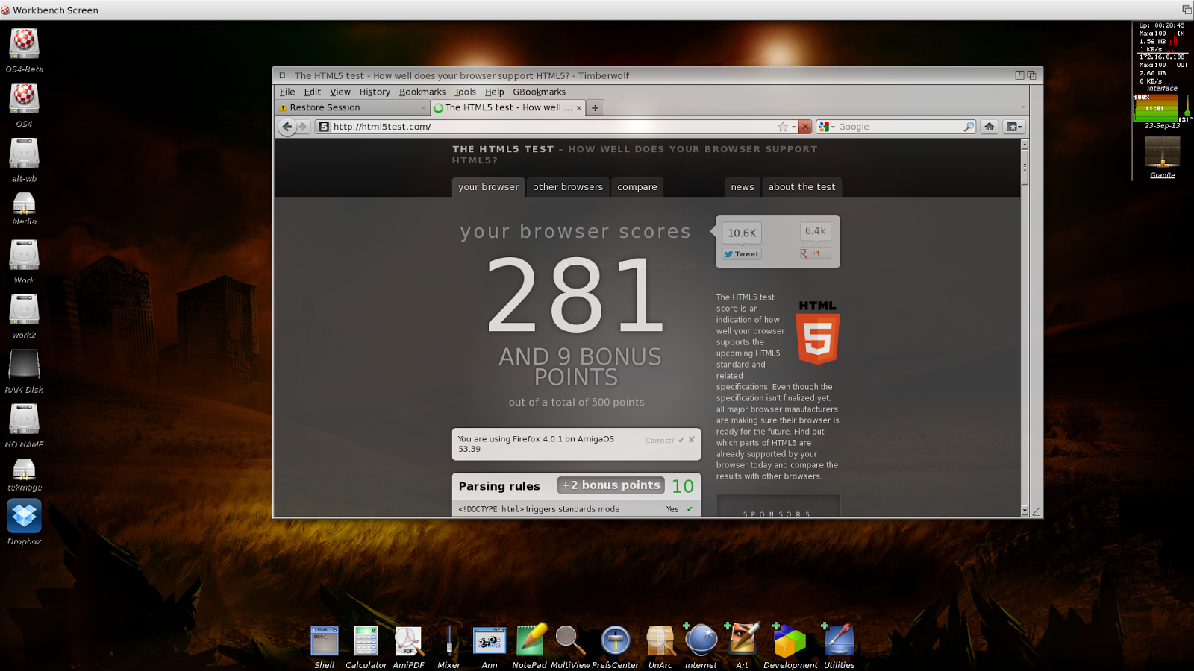
Task: Open the Development dock folder
Action: [x=790, y=640]
